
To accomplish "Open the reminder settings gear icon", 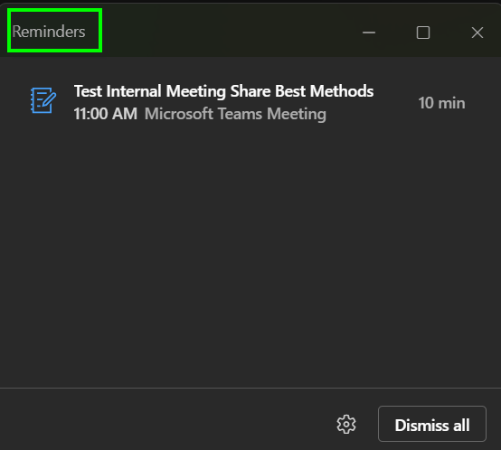I will 346,424.
